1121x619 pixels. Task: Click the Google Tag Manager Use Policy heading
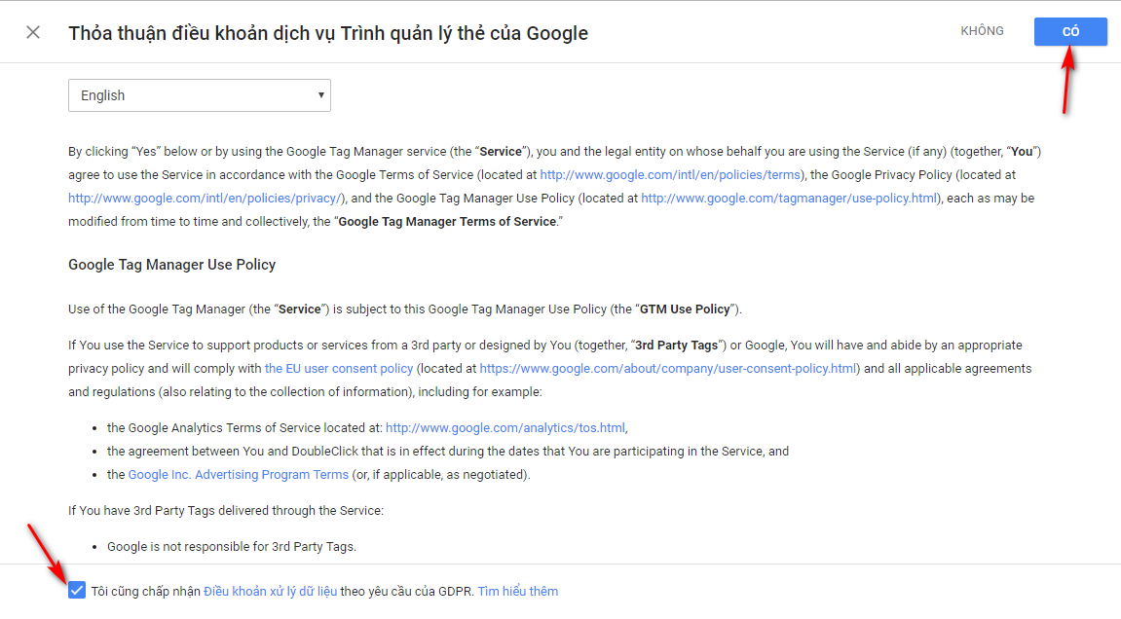[172, 265]
